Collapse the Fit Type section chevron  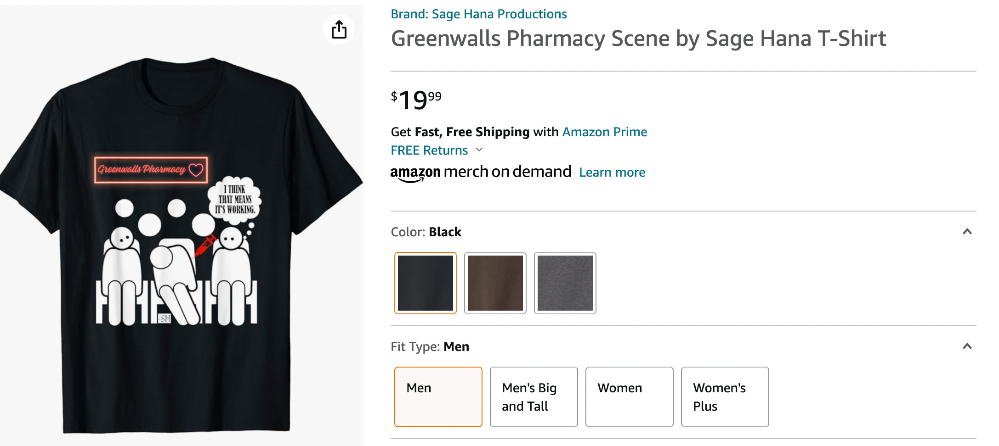967,346
